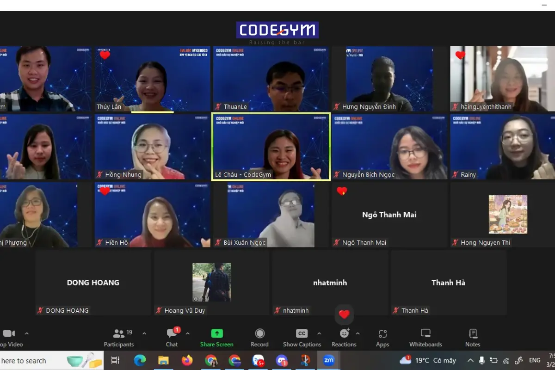Open Firefox from the Windows taskbar

point(187,360)
